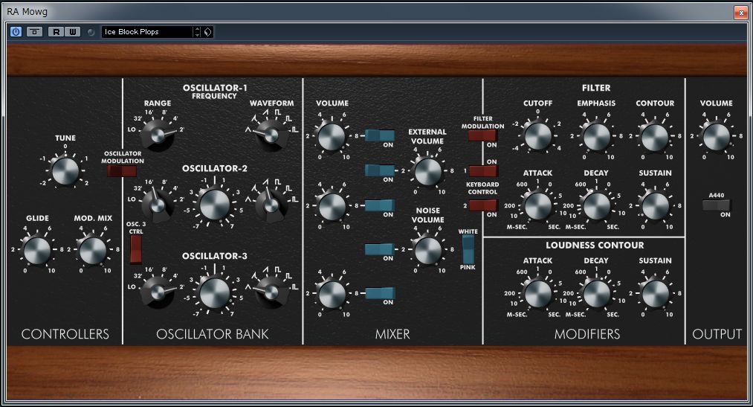Enable Read automation (R) button
This screenshot has width=753, height=407.
(x=56, y=32)
